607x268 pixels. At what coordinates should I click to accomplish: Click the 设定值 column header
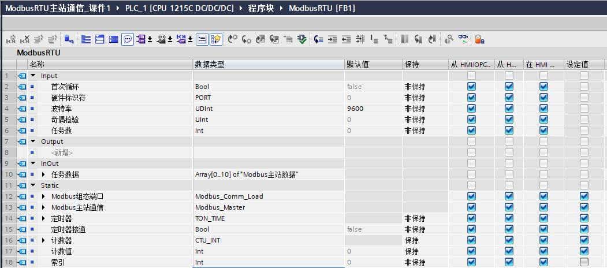point(584,65)
